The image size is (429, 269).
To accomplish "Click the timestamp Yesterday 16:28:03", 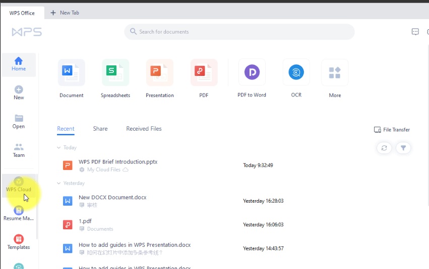I will (x=263, y=201).
